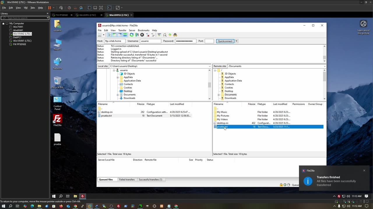Viewport: 373px width, 209px height.
Task: Open the FileZilla desktop shortcut icon
Action: [57, 120]
